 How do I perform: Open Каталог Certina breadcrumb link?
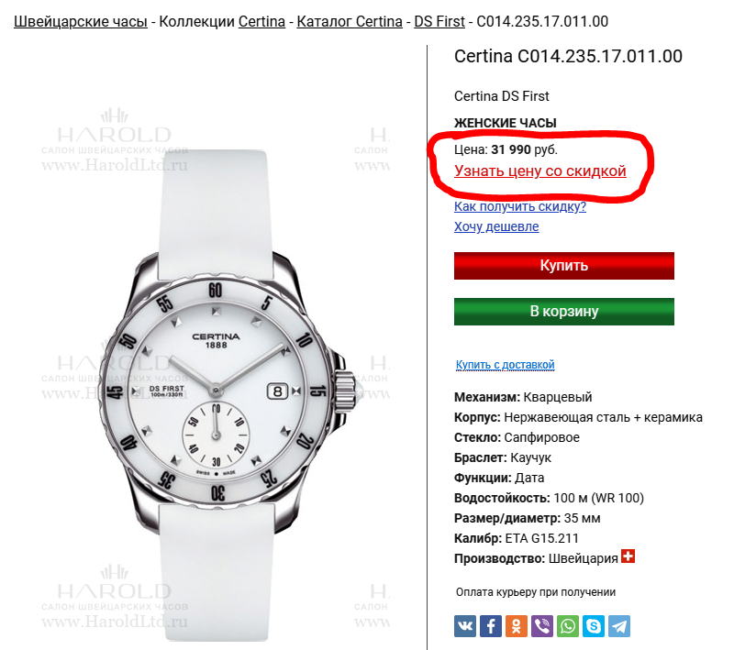tap(350, 21)
